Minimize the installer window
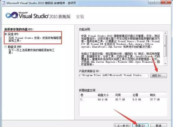This screenshot has width=173, height=127. pos(152,2)
